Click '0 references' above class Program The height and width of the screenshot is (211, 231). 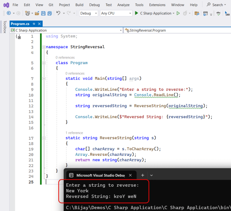pyautogui.click(x=65, y=58)
